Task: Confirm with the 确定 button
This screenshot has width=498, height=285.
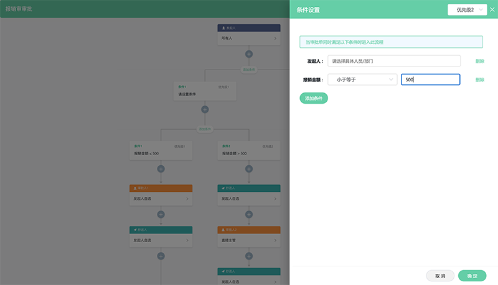Action: point(472,276)
